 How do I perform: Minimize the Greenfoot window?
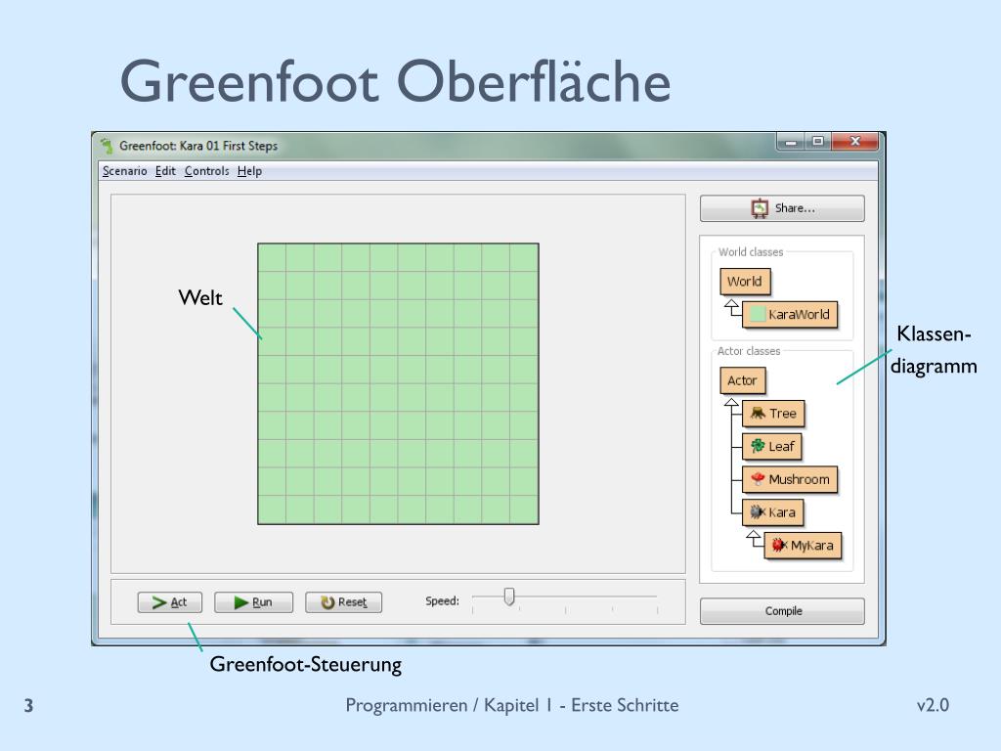791,142
